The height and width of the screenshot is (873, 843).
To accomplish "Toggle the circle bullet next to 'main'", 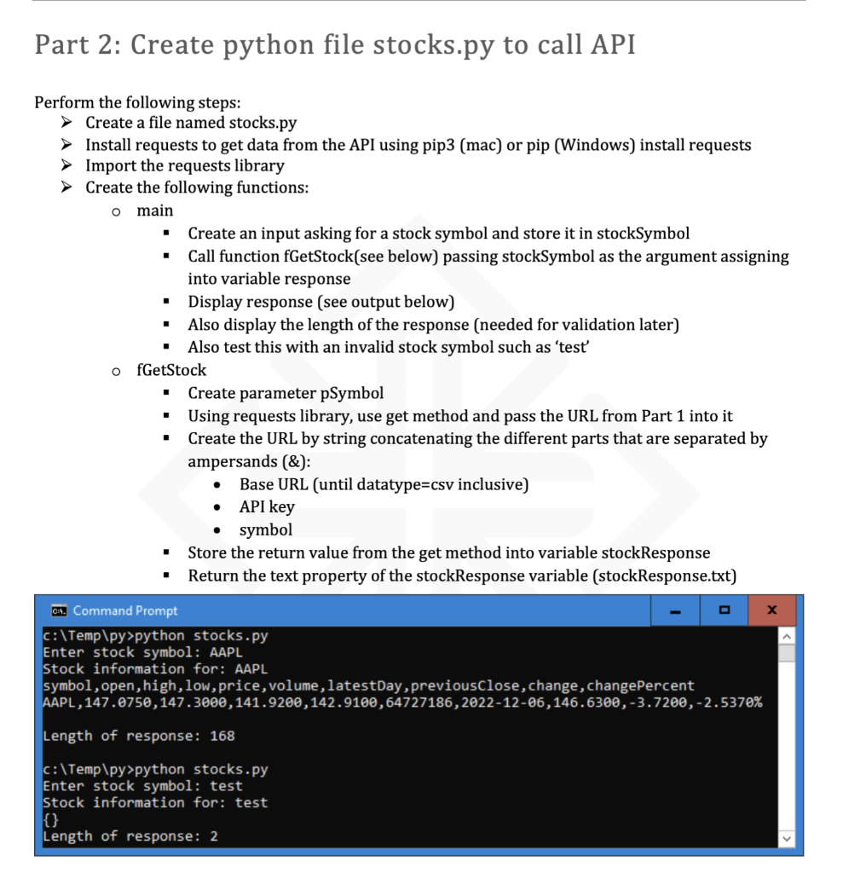I will click(115, 211).
